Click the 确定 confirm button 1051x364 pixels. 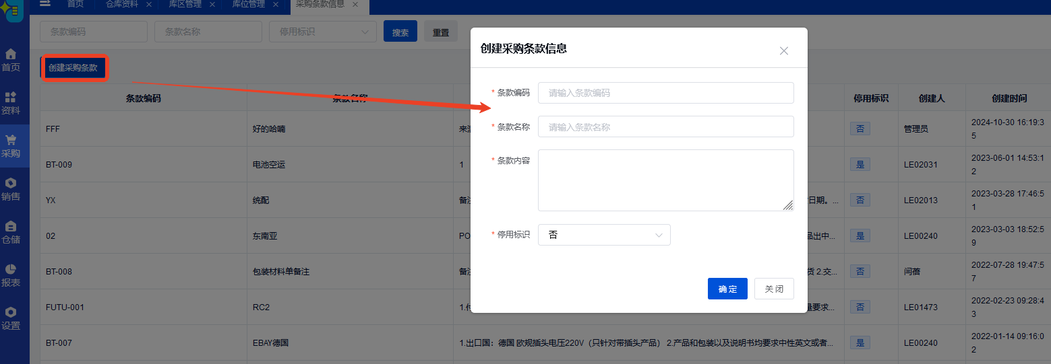point(727,289)
